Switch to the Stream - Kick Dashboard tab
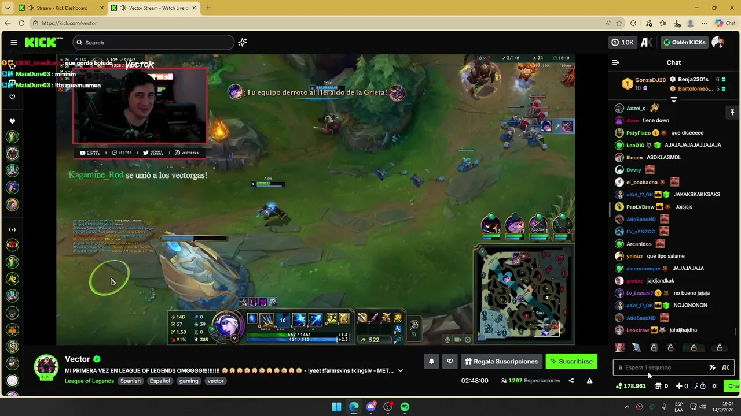The width and height of the screenshot is (741, 416). tap(61, 8)
